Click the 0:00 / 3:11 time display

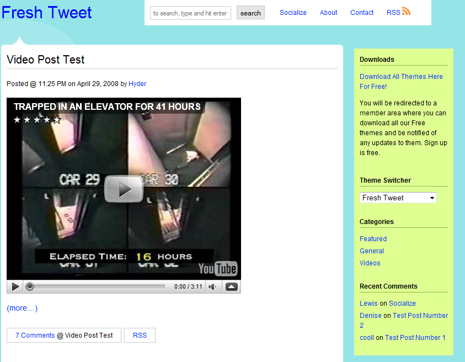click(x=188, y=286)
